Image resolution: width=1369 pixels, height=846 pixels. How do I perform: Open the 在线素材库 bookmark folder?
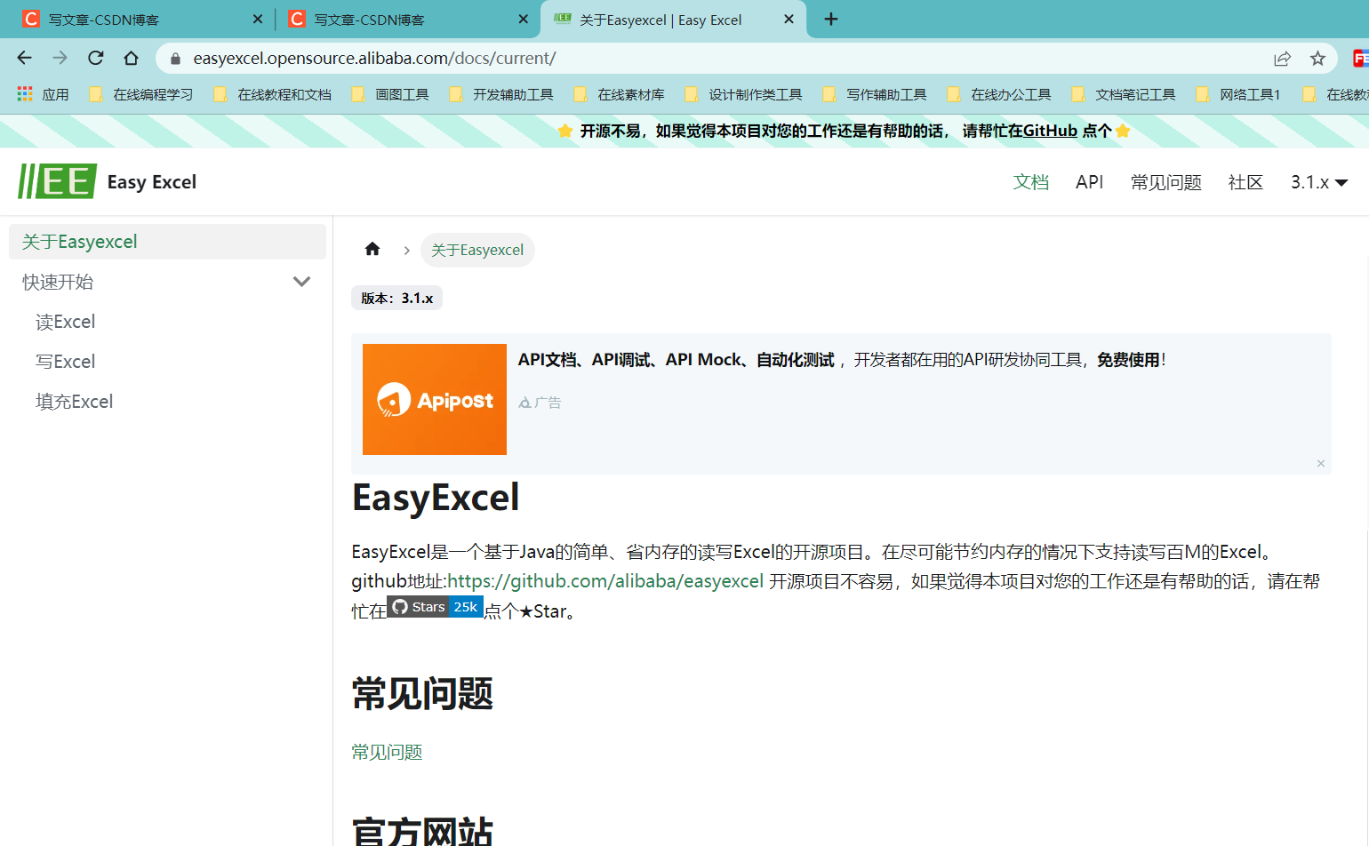coord(620,94)
